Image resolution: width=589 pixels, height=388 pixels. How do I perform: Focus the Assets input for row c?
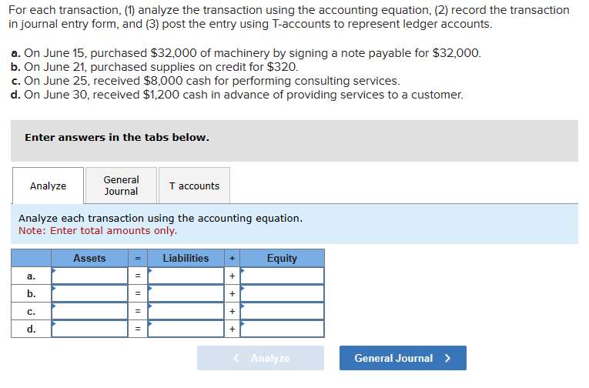point(90,311)
